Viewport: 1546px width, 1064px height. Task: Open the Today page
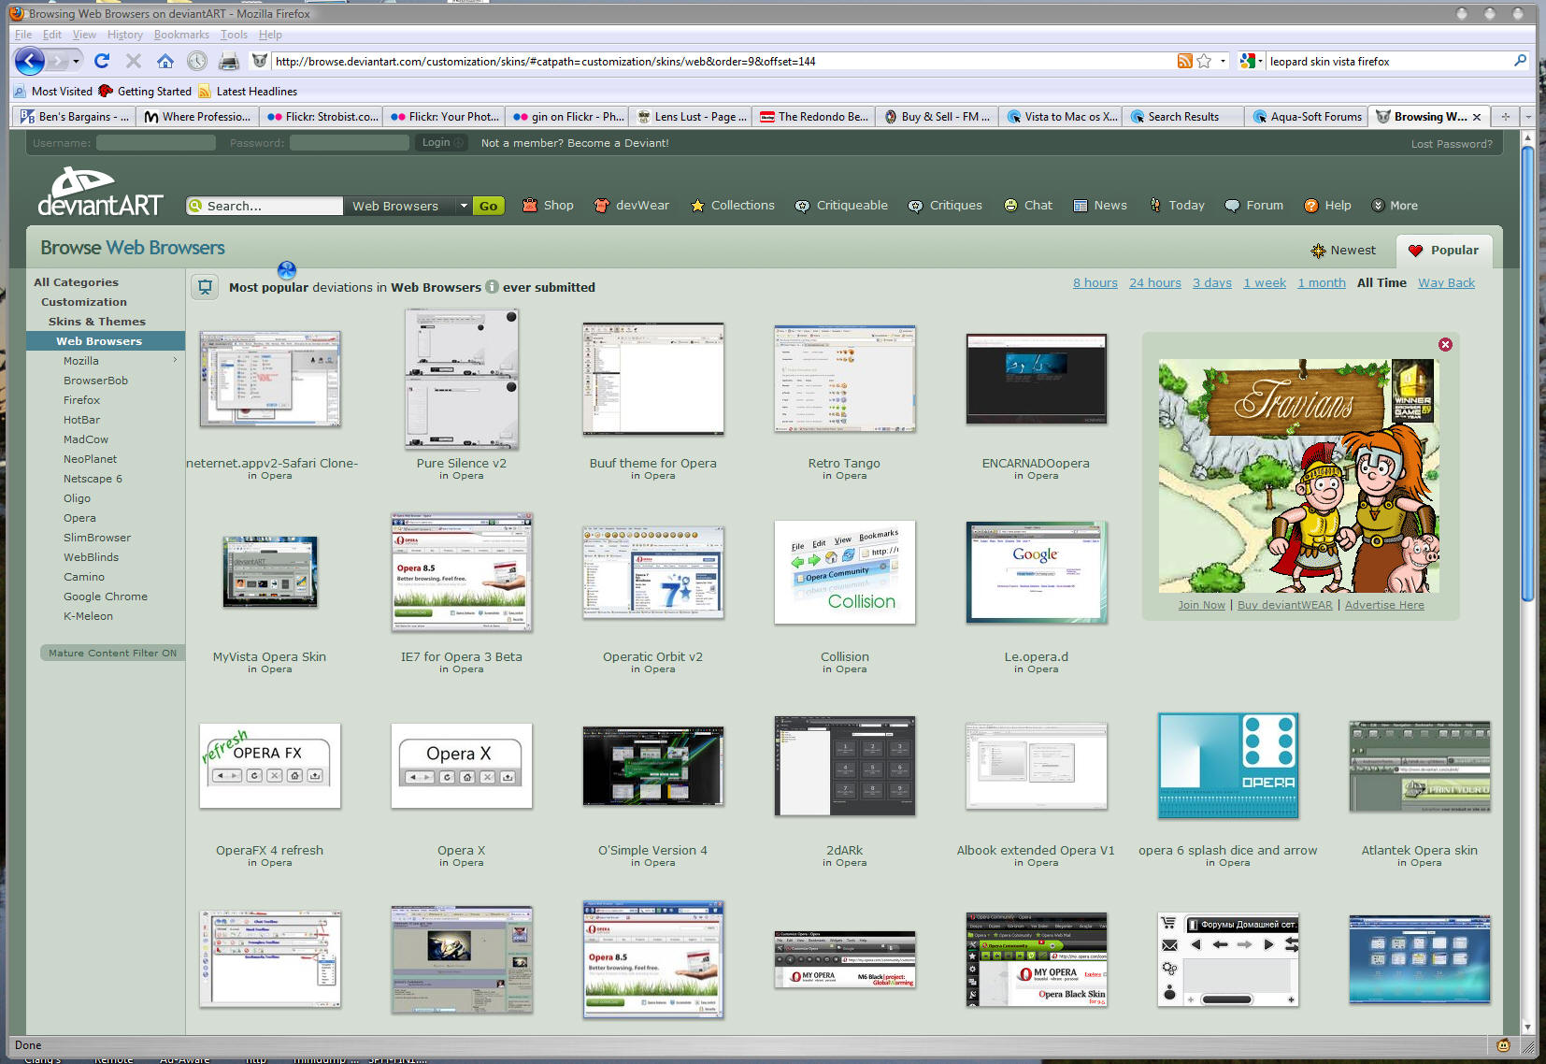(x=1177, y=206)
